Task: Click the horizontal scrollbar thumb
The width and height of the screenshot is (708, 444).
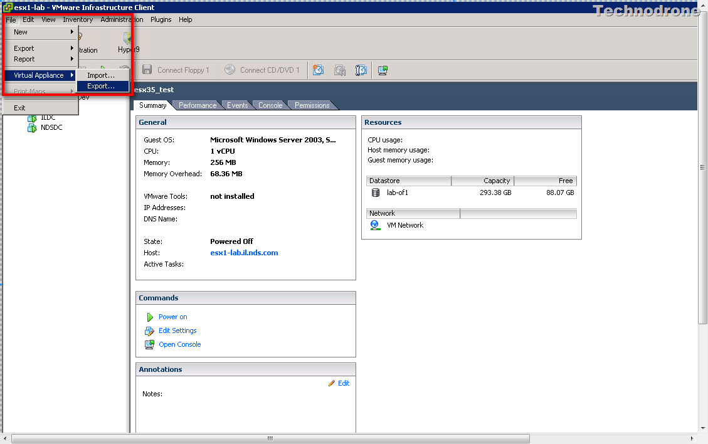Action: [270, 438]
